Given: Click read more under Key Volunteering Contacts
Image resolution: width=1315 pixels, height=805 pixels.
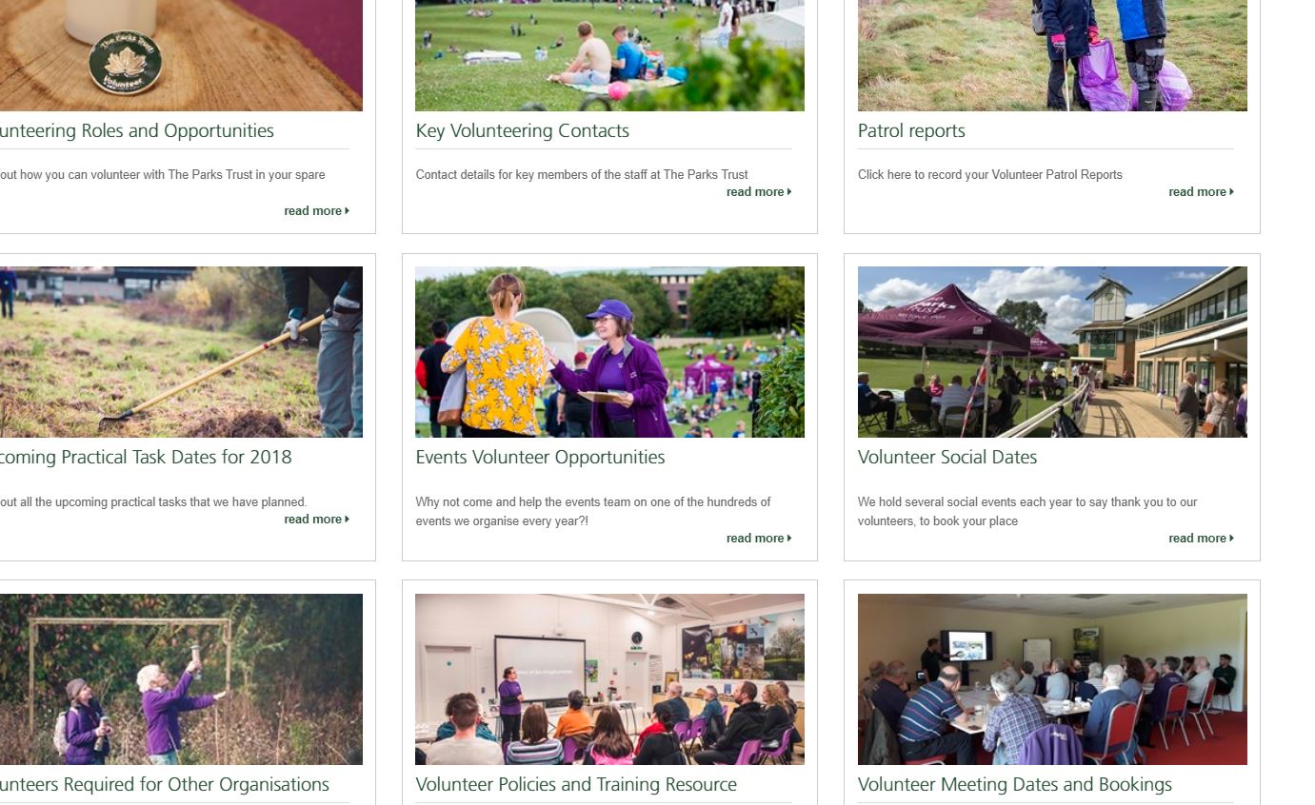Looking at the screenshot, I should tap(759, 192).
